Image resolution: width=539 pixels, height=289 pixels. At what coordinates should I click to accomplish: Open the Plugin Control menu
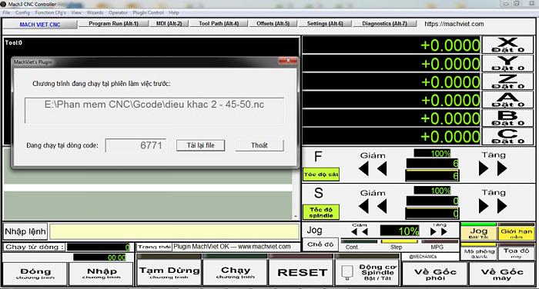pos(148,13)
